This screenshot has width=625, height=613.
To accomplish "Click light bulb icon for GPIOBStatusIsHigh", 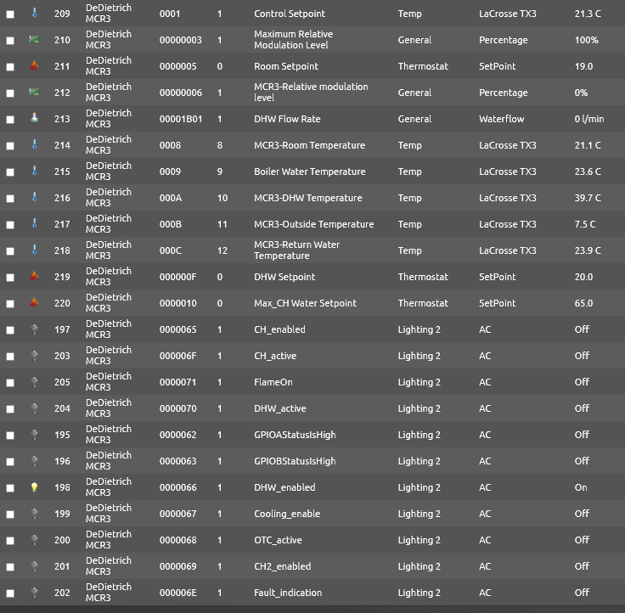I will tap(34, 461).
